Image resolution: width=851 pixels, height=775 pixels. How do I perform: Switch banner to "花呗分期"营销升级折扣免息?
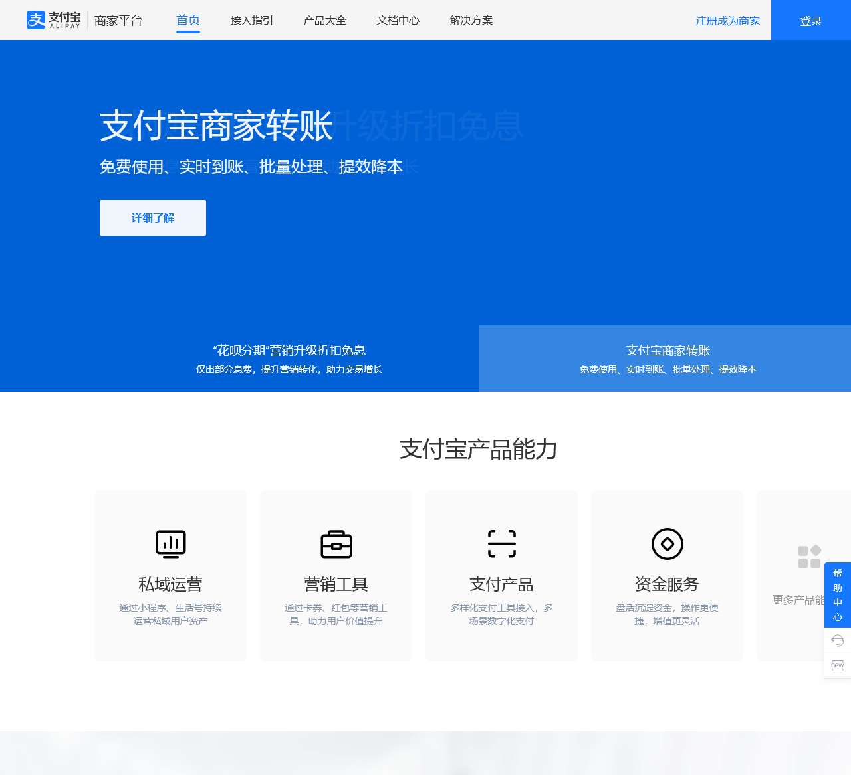[289, 359]
